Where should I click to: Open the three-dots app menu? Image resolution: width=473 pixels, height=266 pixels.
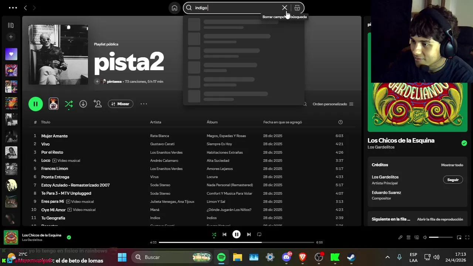[13, 8]
